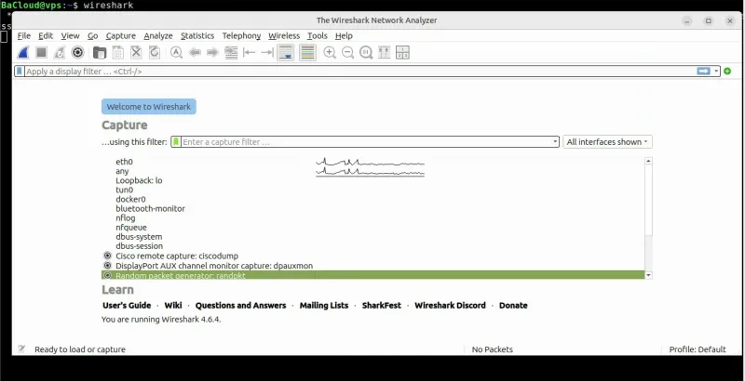Open the Go menu
This screenshot has height=381, width=745.
point(92,35)
